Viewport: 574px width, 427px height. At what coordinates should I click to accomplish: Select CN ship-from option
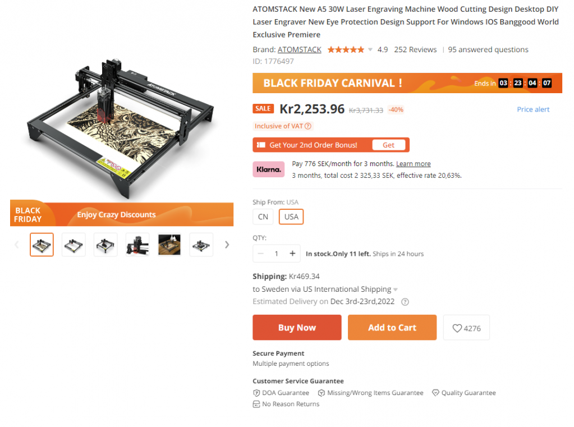click(x=263, y=217)
